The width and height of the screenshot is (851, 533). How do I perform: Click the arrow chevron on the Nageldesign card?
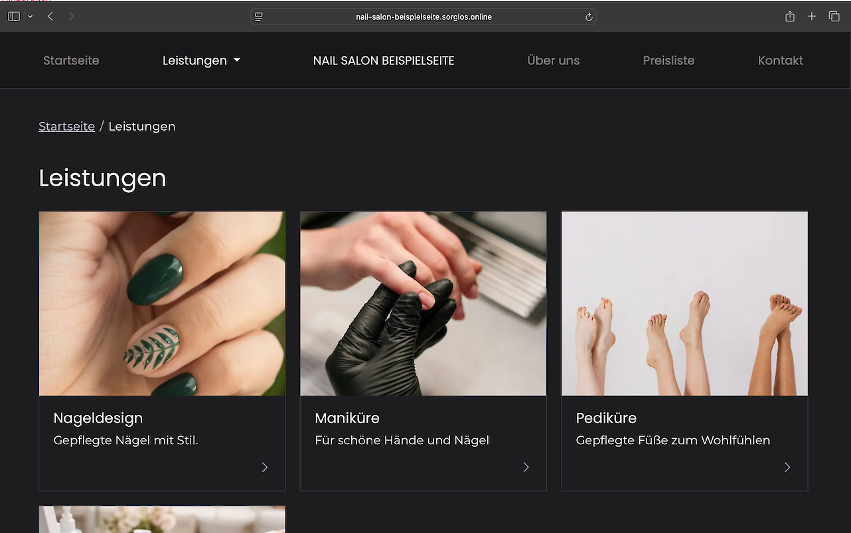(x=264, y=467)
